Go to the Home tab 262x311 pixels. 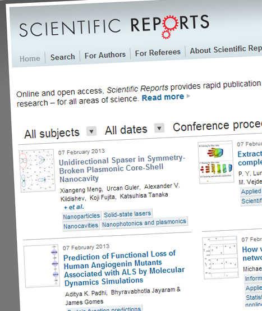coord(30,59)
